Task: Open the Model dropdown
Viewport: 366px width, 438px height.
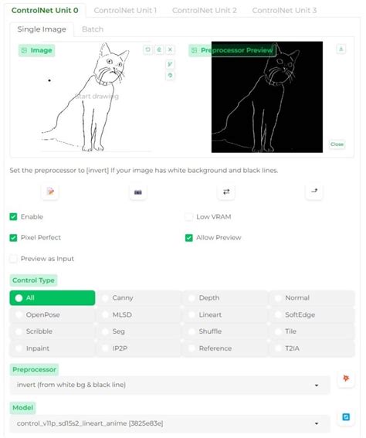Action: pos(169,423)
